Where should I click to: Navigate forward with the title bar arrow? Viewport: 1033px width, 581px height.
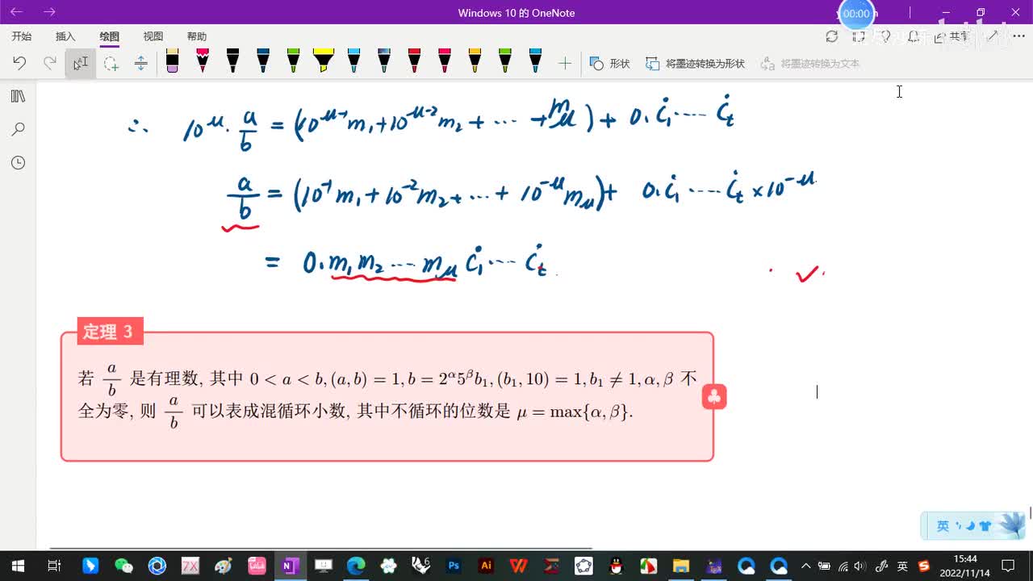point(49,12)
